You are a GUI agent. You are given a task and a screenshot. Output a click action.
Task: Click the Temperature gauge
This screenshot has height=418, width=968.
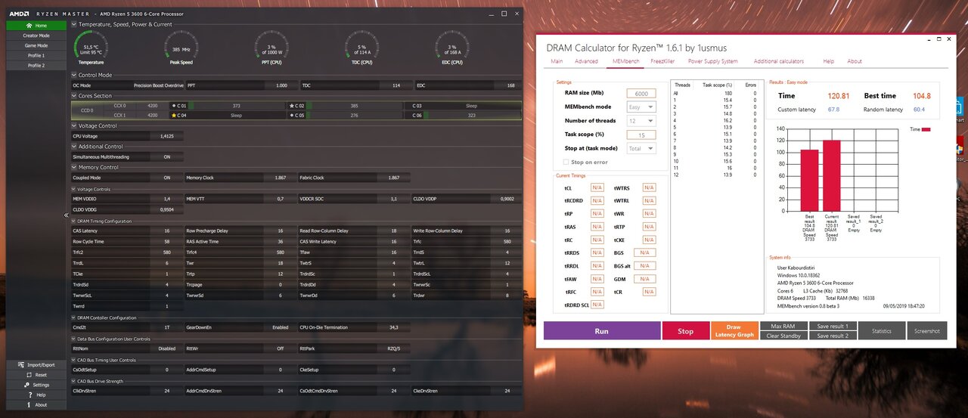click(92, 48)
